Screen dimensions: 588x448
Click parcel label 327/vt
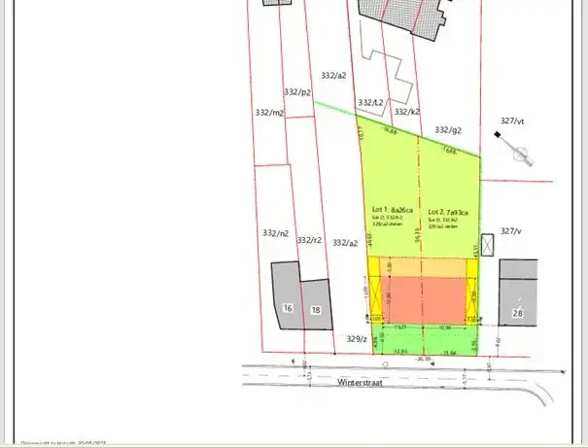click(512, 121)
